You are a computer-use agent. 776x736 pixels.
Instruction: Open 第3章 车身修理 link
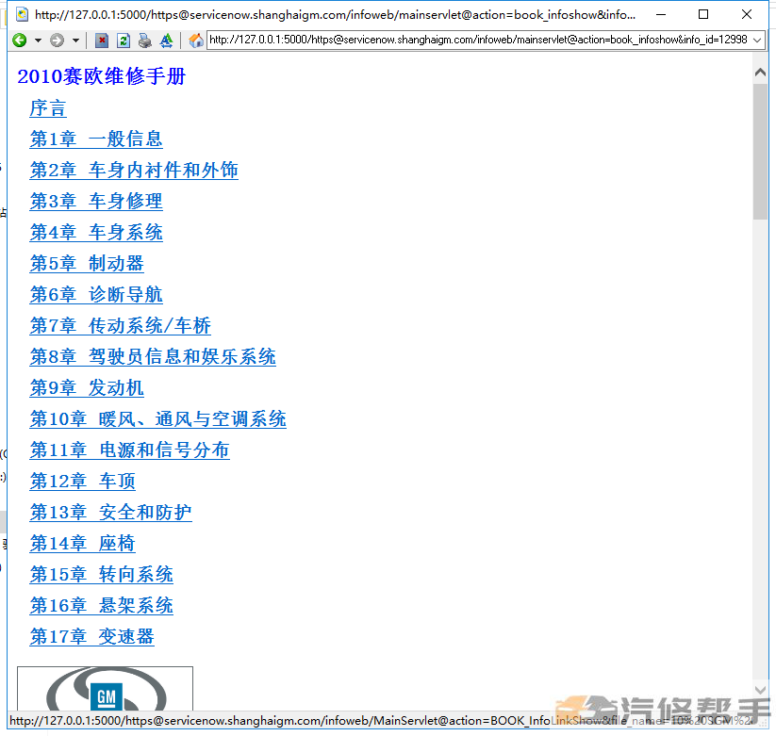[96, 202]
